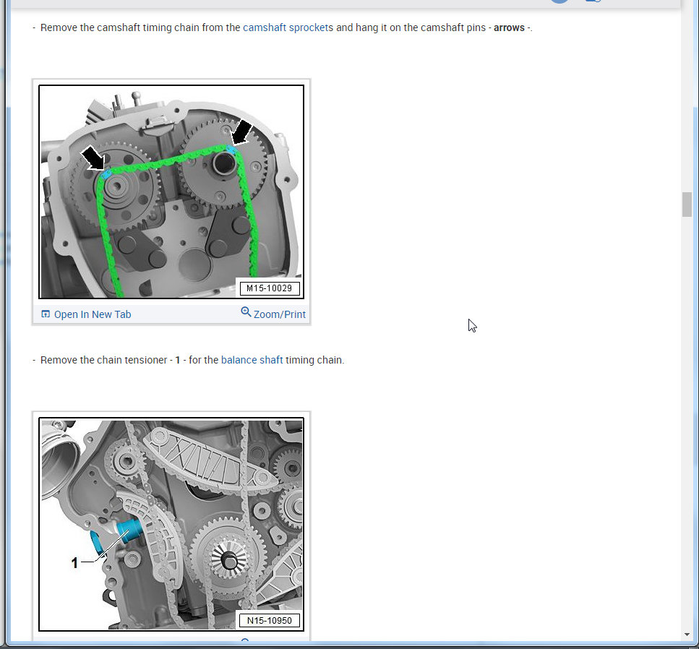The image size is (699, 649).
Task: Click the vertical scrollbar thumb
Action: pyautogui.click(x=687, y=205)
